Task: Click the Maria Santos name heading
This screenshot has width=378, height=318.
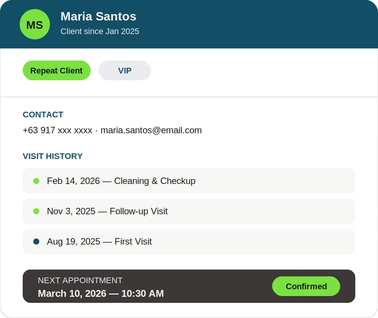Action: pos(98,16)
